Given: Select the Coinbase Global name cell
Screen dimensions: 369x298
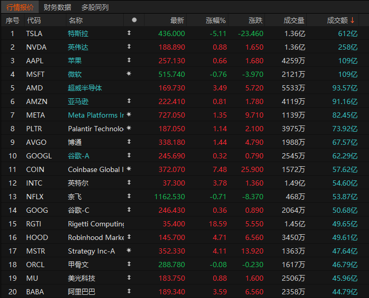Looking at the screenshot, I should [x=96, y=169].
